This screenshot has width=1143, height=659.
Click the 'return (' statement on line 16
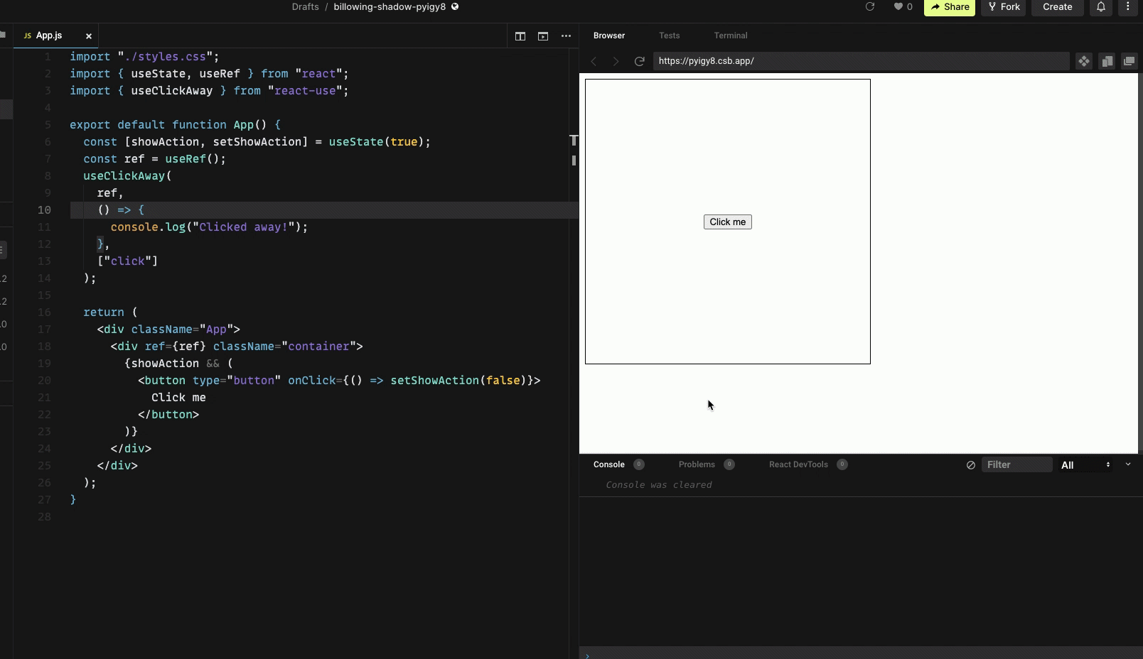[x=110, y=312]
